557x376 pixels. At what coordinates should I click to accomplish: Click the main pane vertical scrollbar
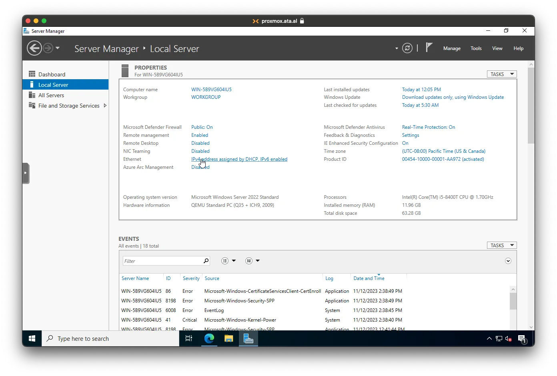(x=531, y=106)
